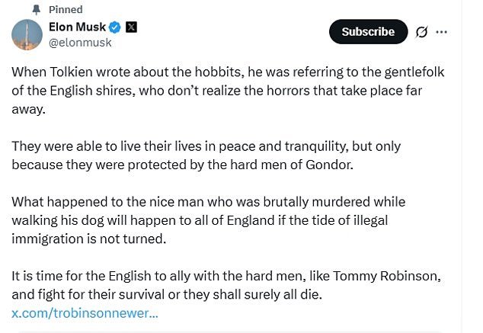The image size is (483, 333).
Task: Click the paragraph starting 'When Tolkien wrote'
Action: point(228,90)
